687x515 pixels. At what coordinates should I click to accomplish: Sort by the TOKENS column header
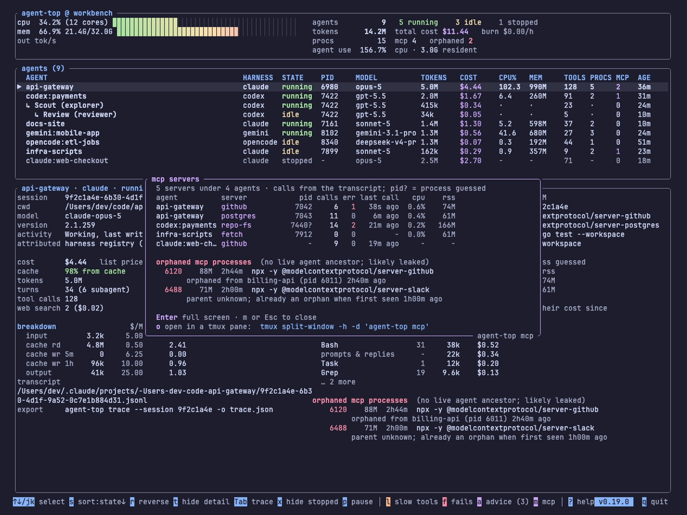click(434, 78)
